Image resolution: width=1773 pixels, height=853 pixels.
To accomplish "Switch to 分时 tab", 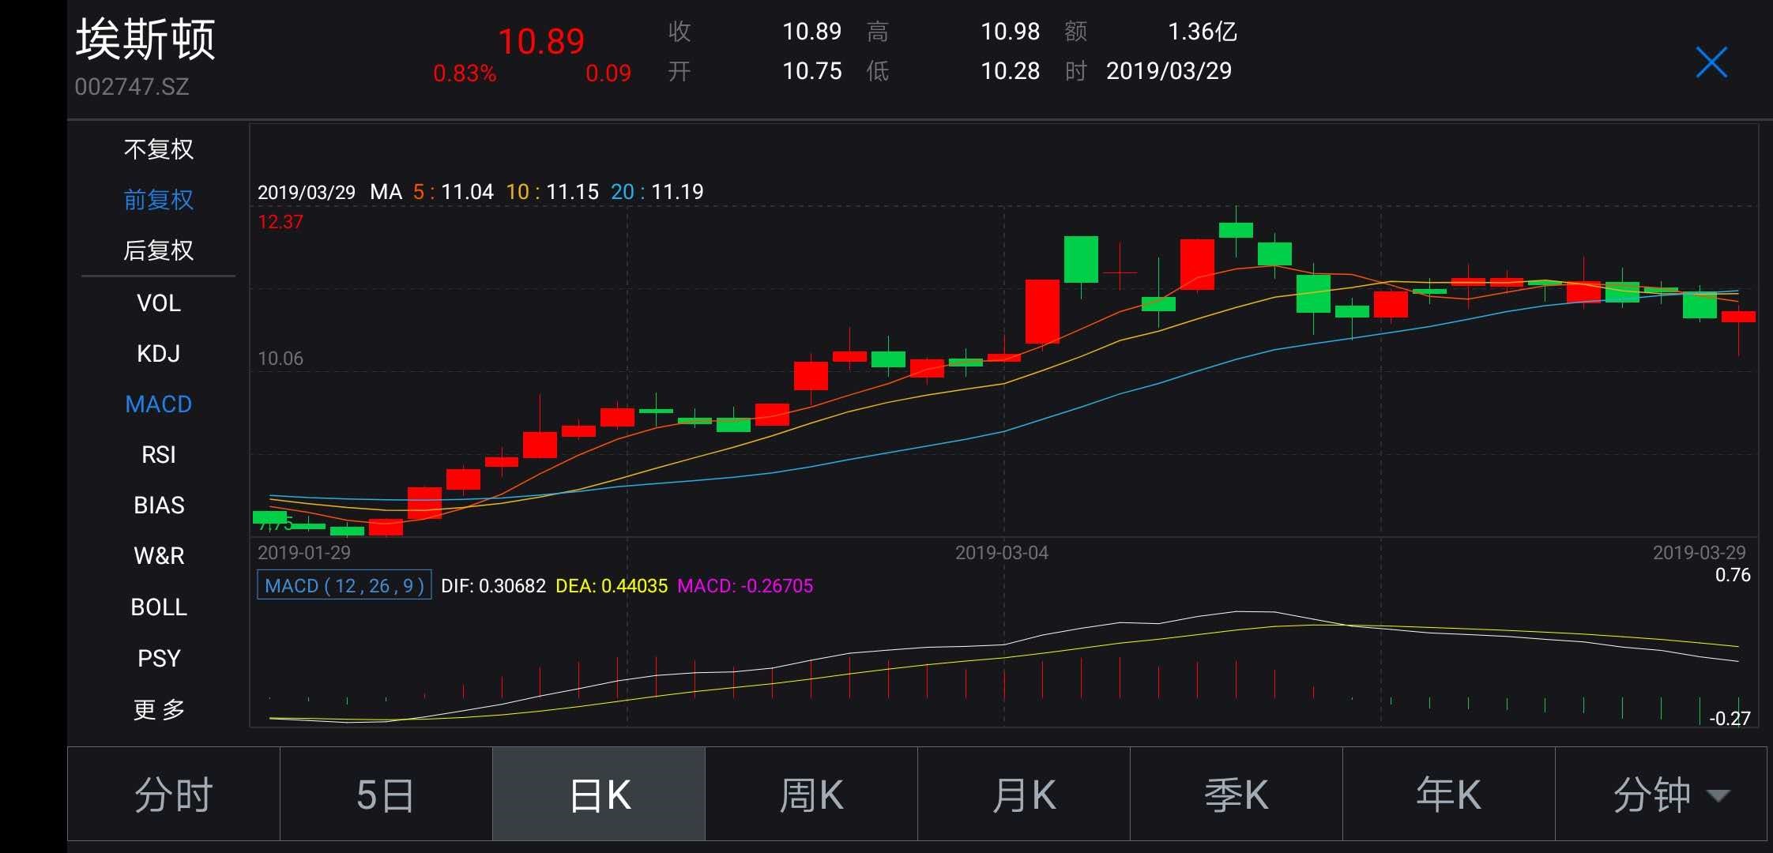I will tap(174, 795).
